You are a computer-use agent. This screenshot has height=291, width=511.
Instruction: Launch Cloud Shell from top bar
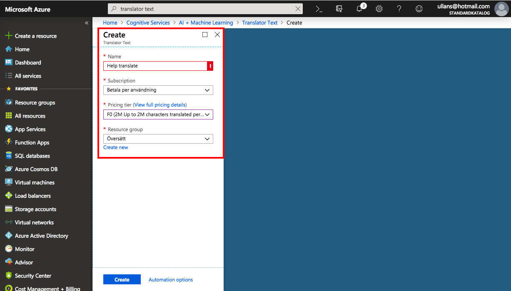click(319, 9)
